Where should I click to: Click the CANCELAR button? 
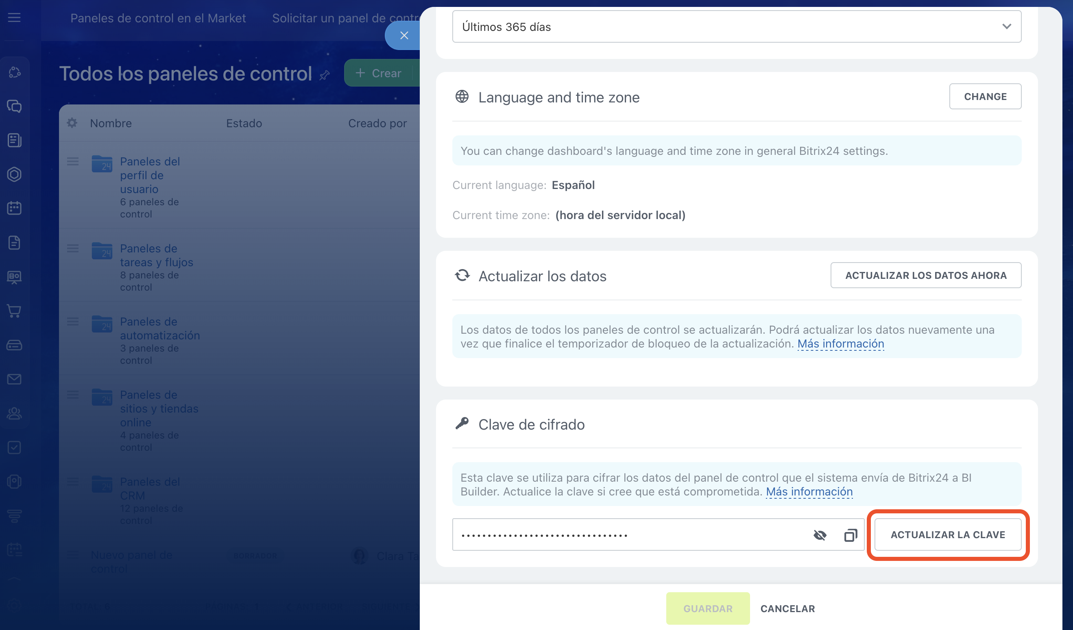[787, 608]
